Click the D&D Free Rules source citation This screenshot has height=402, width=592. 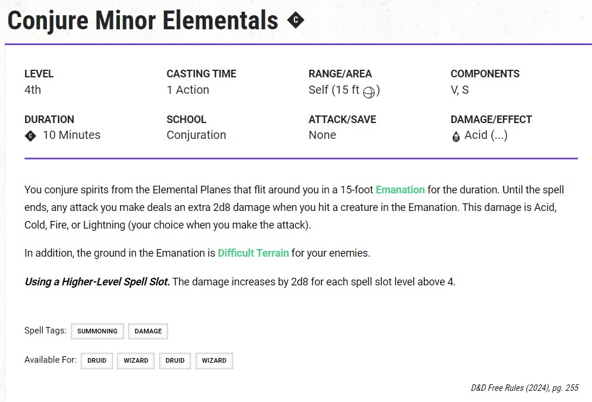pyautogui.click(x=525, y=388)
